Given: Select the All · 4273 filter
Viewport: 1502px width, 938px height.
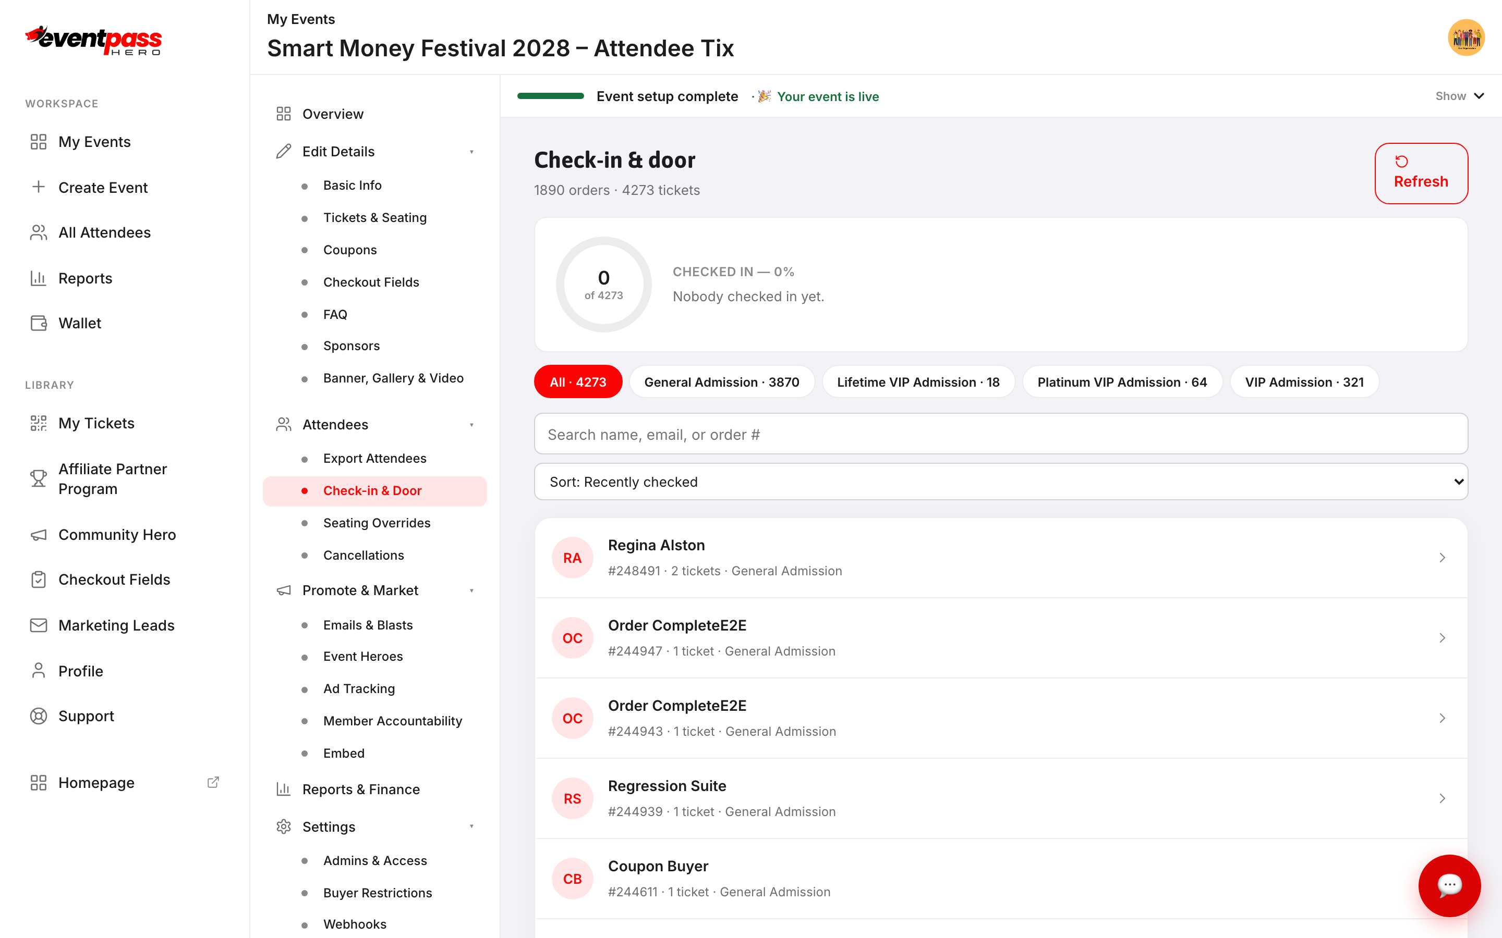Looking at the screenshot, I should pos(578,381).
